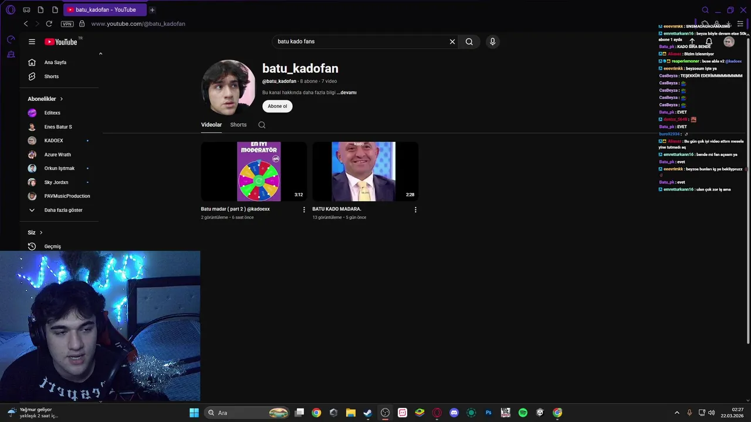Open the Enes Batur S subscription
The width and height of the screenshot is (751, 422).
[59, 127]
